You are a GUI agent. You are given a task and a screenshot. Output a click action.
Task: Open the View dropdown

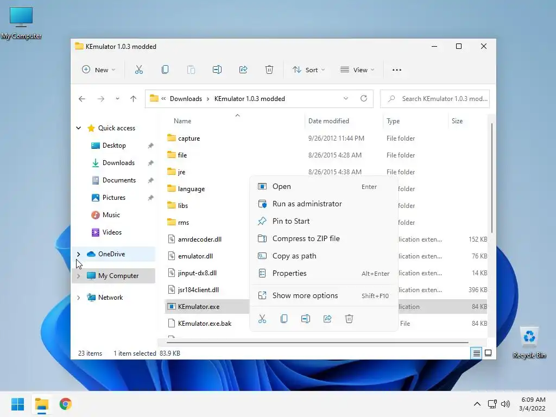click(357, 70)
